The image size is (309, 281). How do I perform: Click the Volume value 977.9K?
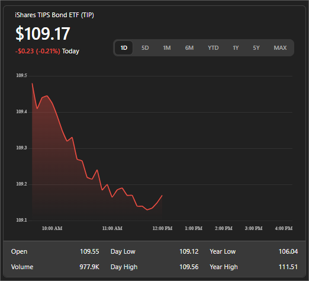pyautogui.click(x=89, y=267)
